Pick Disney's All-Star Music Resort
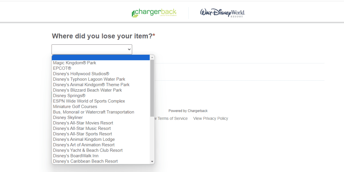The image size is (344, 172). (101, 128)
